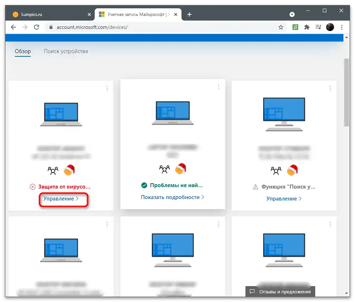Screen dimensions: 355x302
Task: Open the tab search dropdown arrow
Action: pyautogui.click(x=292, y=14)
